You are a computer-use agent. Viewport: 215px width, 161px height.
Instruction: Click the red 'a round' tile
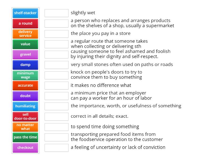pyautogui.click(x=25, y=23)
